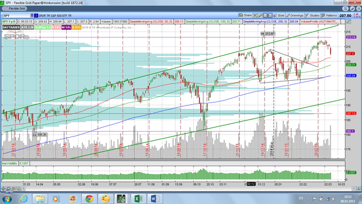Click the Windows Start button
The image size is (362, 204).
coord(7,198)
